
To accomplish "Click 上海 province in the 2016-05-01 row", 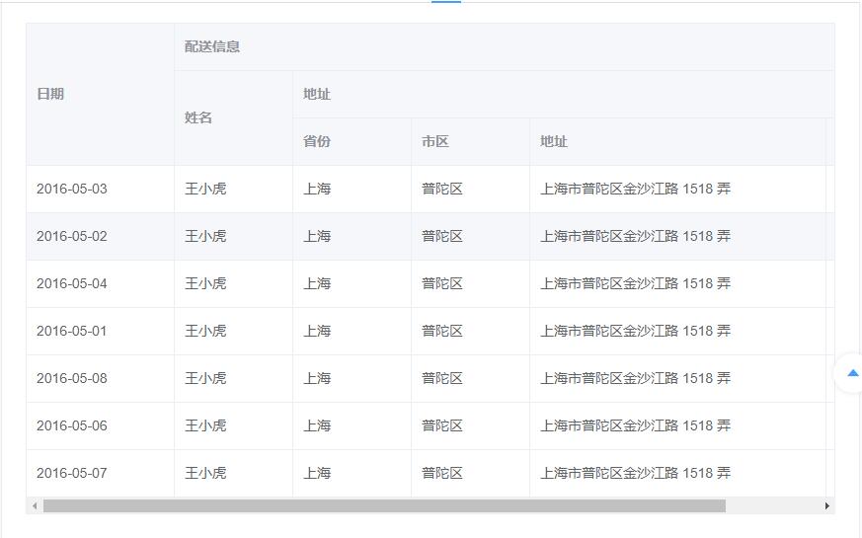I will pyautogui.click(x=317, y=331).
